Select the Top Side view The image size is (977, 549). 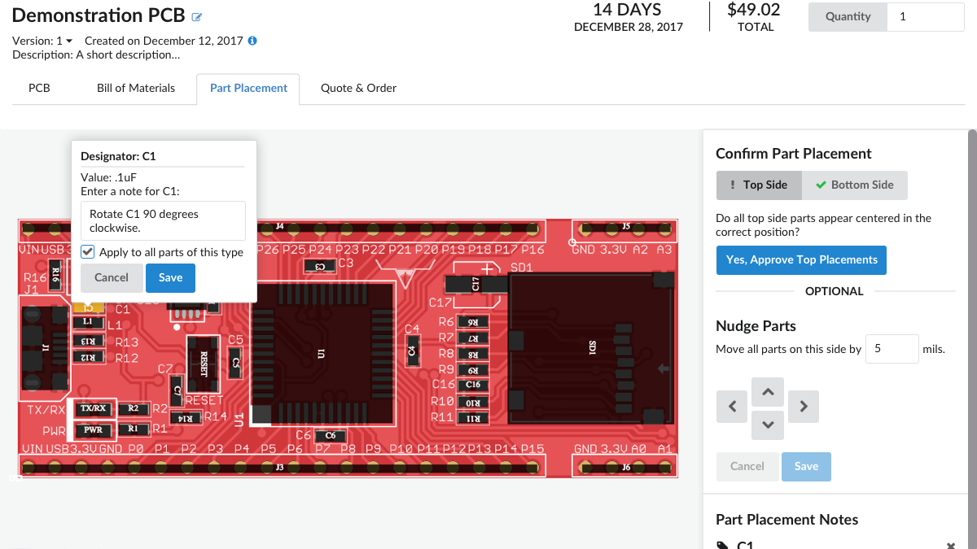pos(759,185)
